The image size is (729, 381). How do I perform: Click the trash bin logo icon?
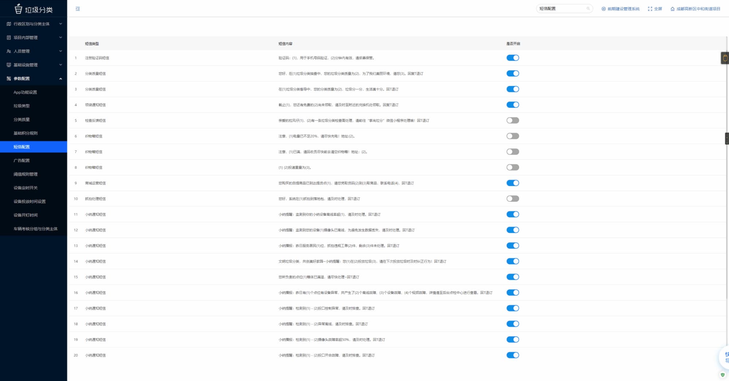[x=18, y=9]
